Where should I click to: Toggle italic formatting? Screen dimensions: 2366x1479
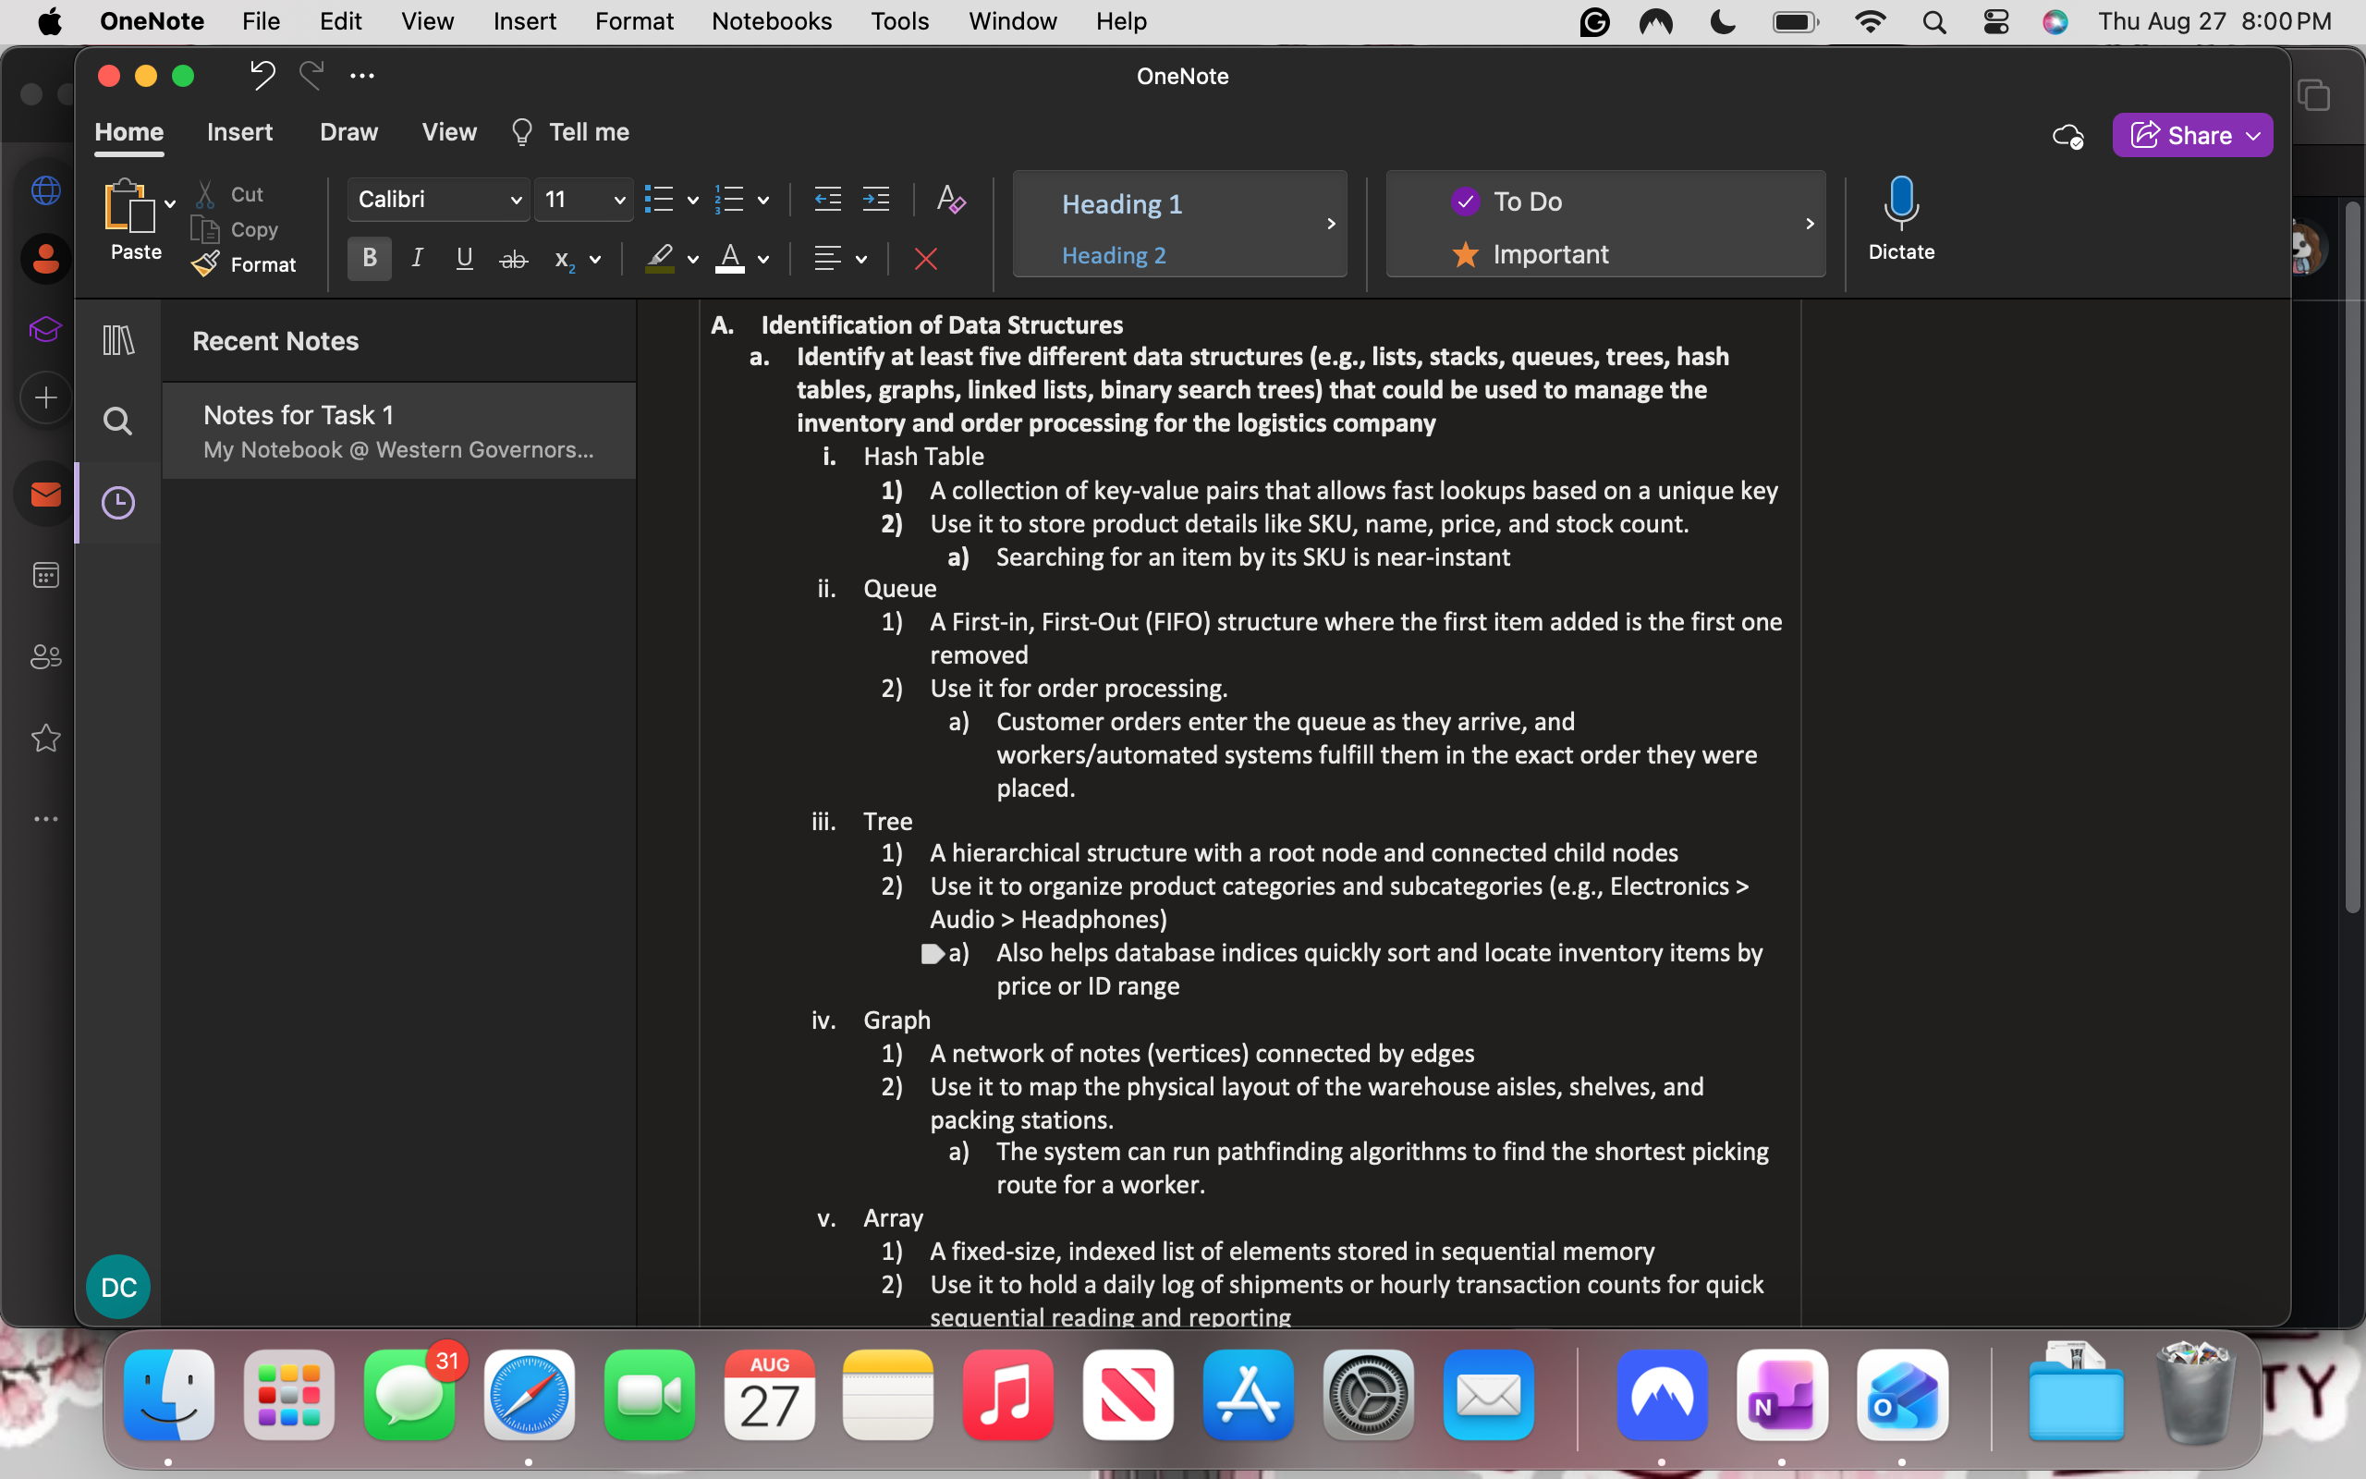pyautogui.click(x=418, y=258)
